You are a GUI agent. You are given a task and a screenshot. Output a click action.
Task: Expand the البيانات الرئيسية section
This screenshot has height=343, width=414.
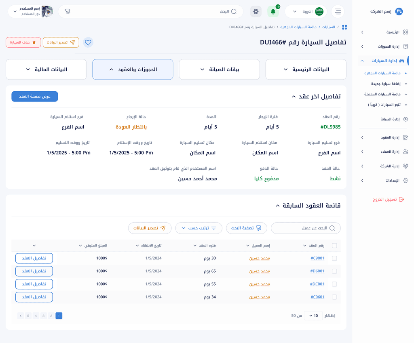click(x=306, y=69)
